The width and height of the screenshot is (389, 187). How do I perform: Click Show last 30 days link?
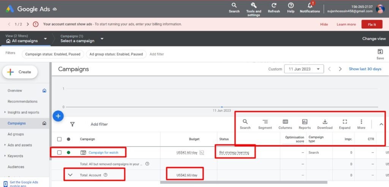pyautogui.click(x=365, y=69)
